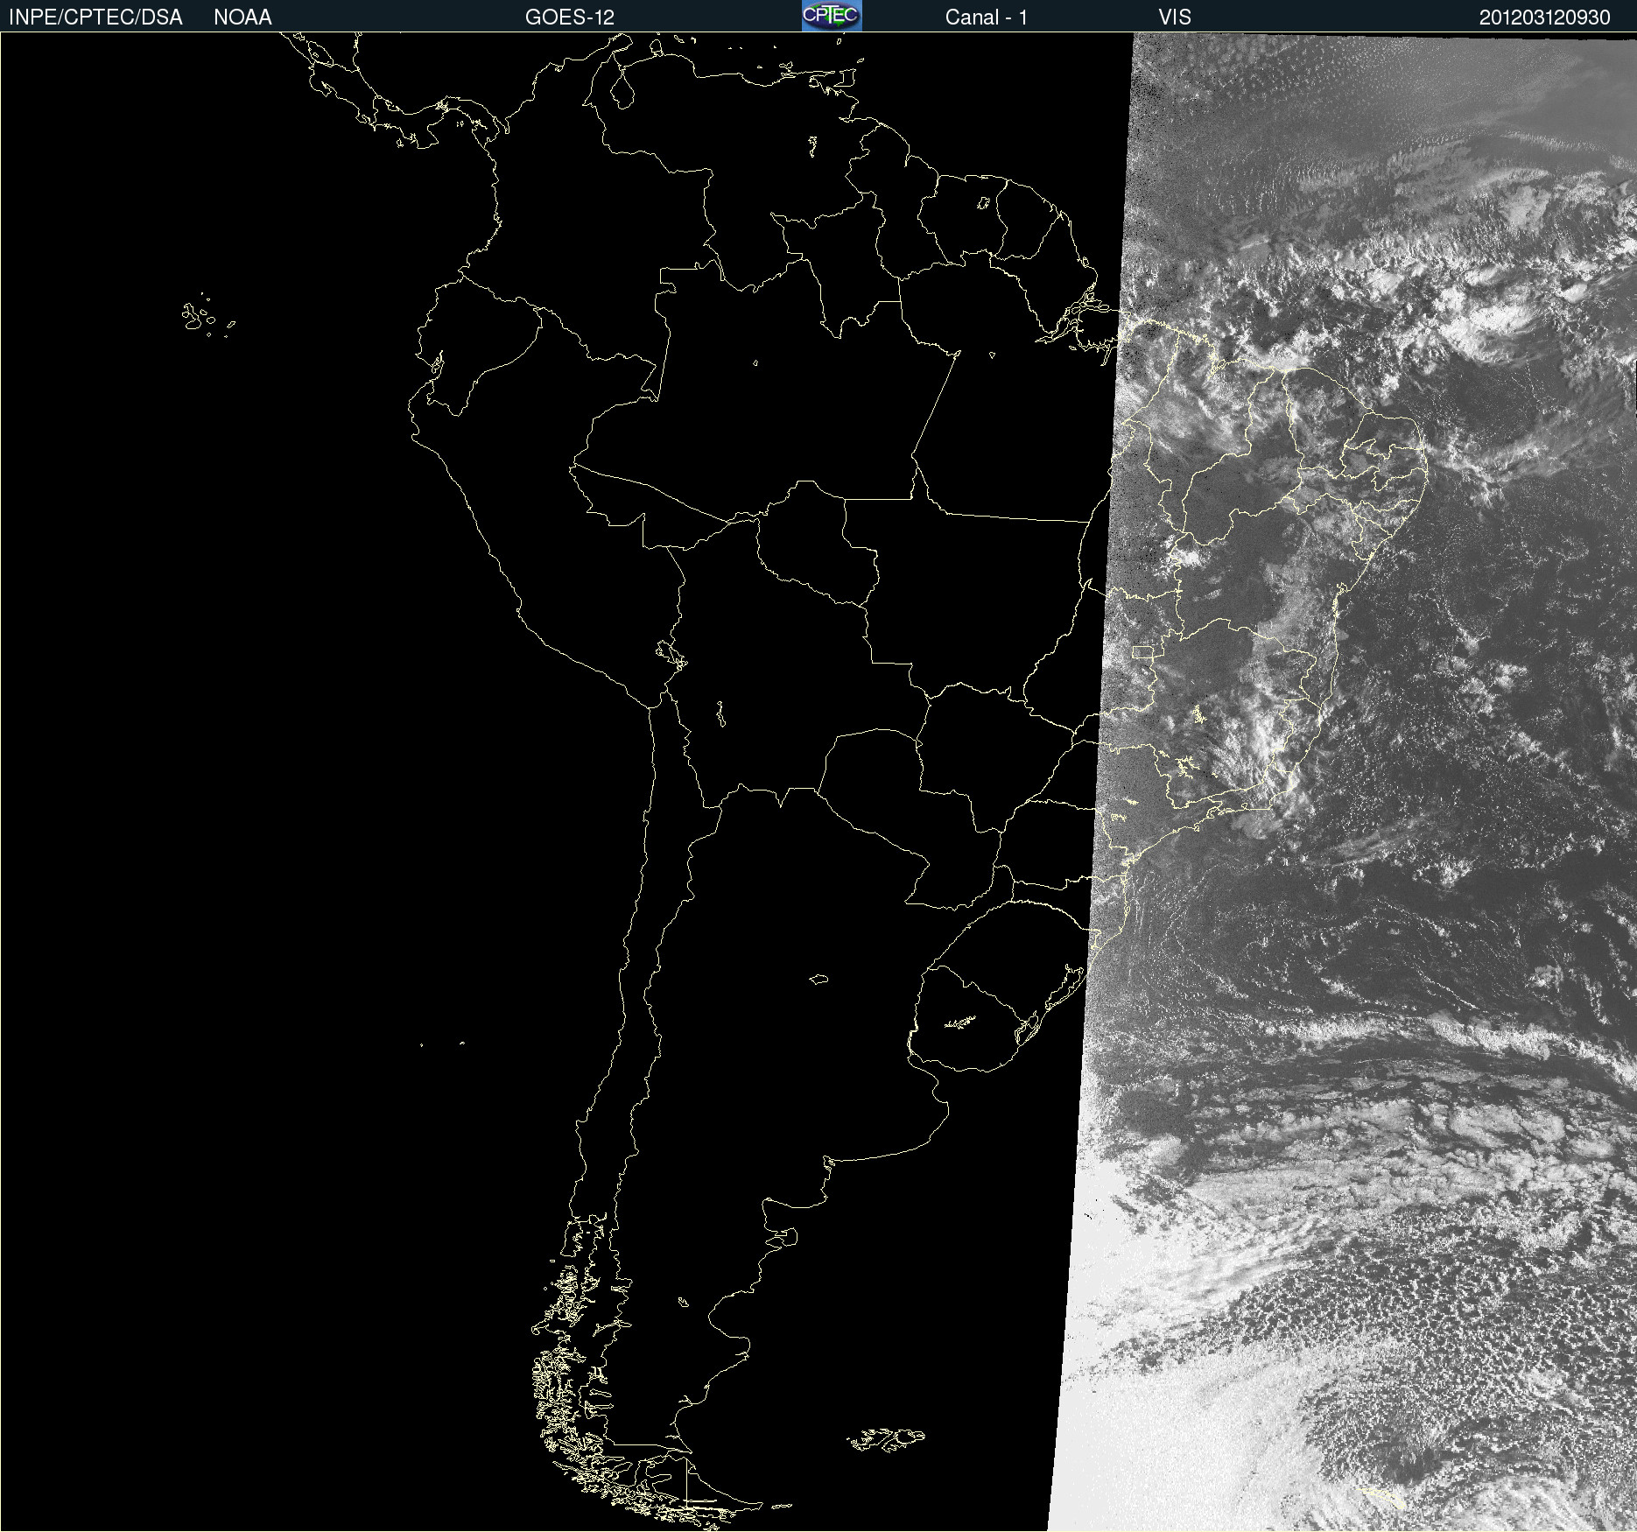Click the CPTEC logo in header
1637x1532 pixels.
tap(832, 16)
